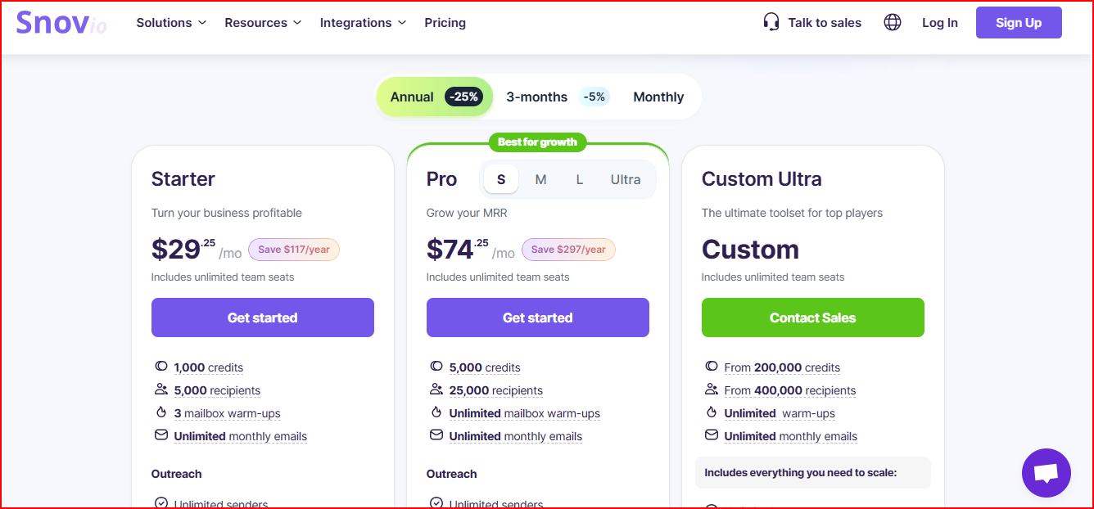Click the Contact Sales button
Screen dimensions: 1094x509
(x=812, y=318)
